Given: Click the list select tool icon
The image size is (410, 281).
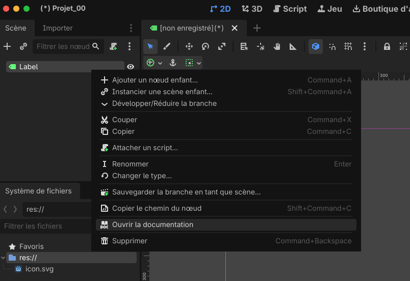Looking at the screenshot, I should [x=244, y=46].
